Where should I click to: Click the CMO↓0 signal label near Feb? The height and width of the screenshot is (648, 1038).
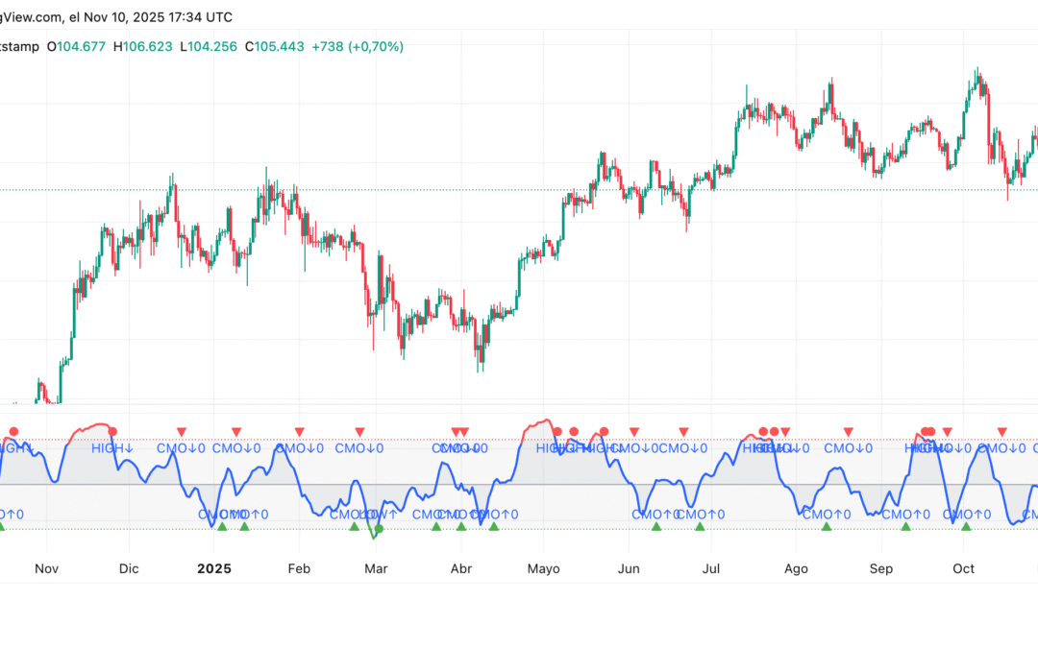point(296,448)
